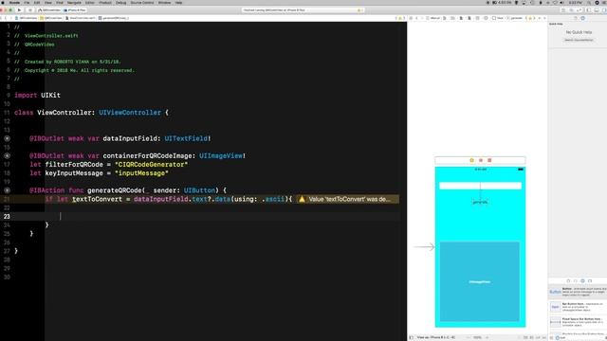
Task: Show the Object library
Action: (x=582, y=280)
